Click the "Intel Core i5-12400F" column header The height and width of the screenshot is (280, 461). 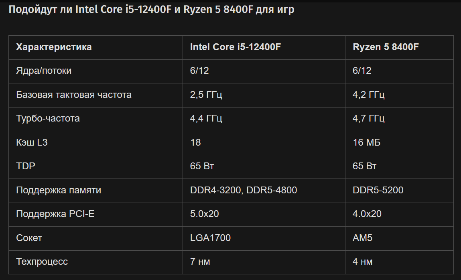coord(235,47)
